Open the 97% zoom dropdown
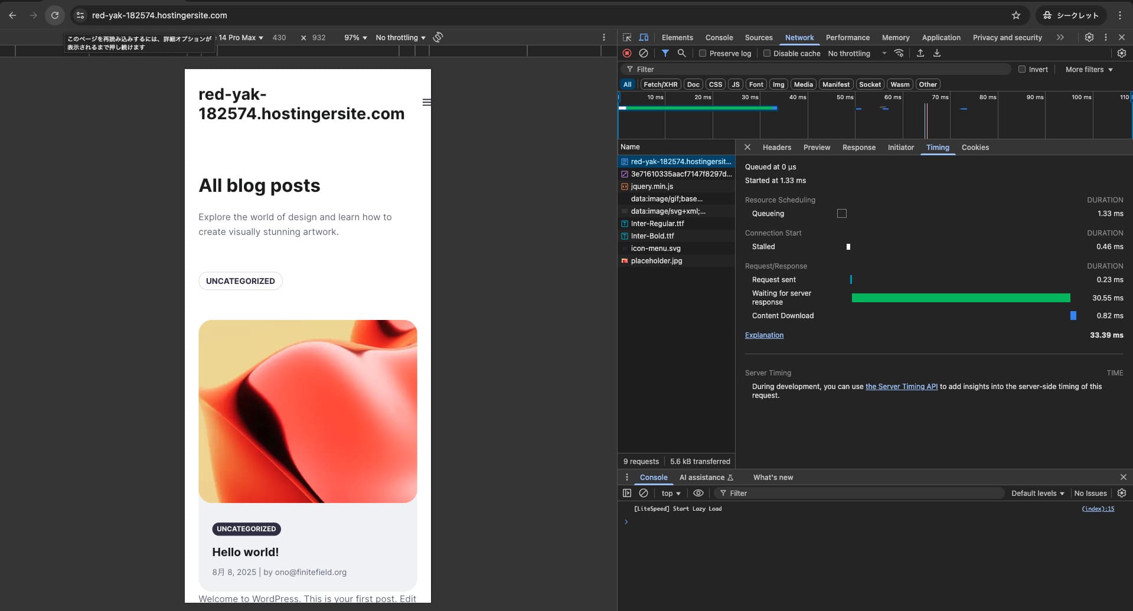The height and width of the screenshot is (611, 1133). coord(355,37)
